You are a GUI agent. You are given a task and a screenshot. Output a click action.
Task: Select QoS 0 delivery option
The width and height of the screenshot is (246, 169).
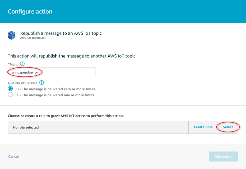tap(10, 88)
